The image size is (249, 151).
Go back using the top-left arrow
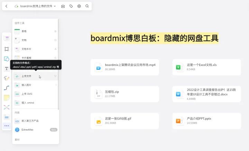coord(6,6)
